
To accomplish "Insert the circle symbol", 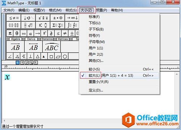I will click(65, 56).
